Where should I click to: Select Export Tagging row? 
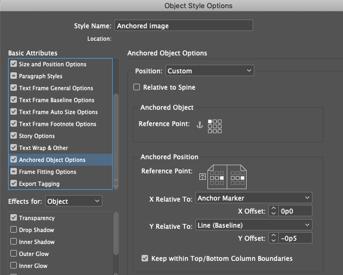pos(60,184)
